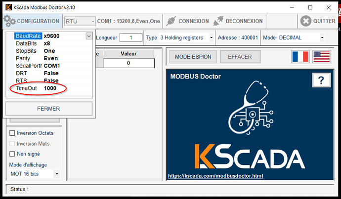Click the Valeur column header
The height and width of the screenshot is (199, 341).
point(129,54)
